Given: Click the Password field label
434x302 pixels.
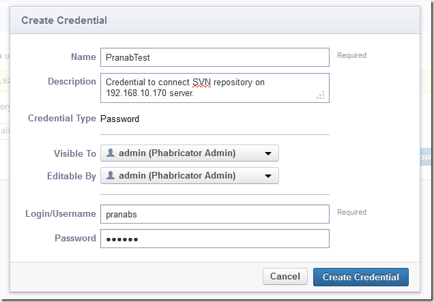Looking at the screenshot, I should point(75,239).
